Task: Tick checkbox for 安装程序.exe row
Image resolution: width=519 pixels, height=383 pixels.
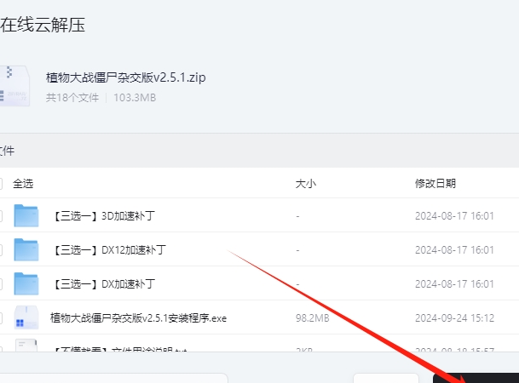Action: click(1, 318)
